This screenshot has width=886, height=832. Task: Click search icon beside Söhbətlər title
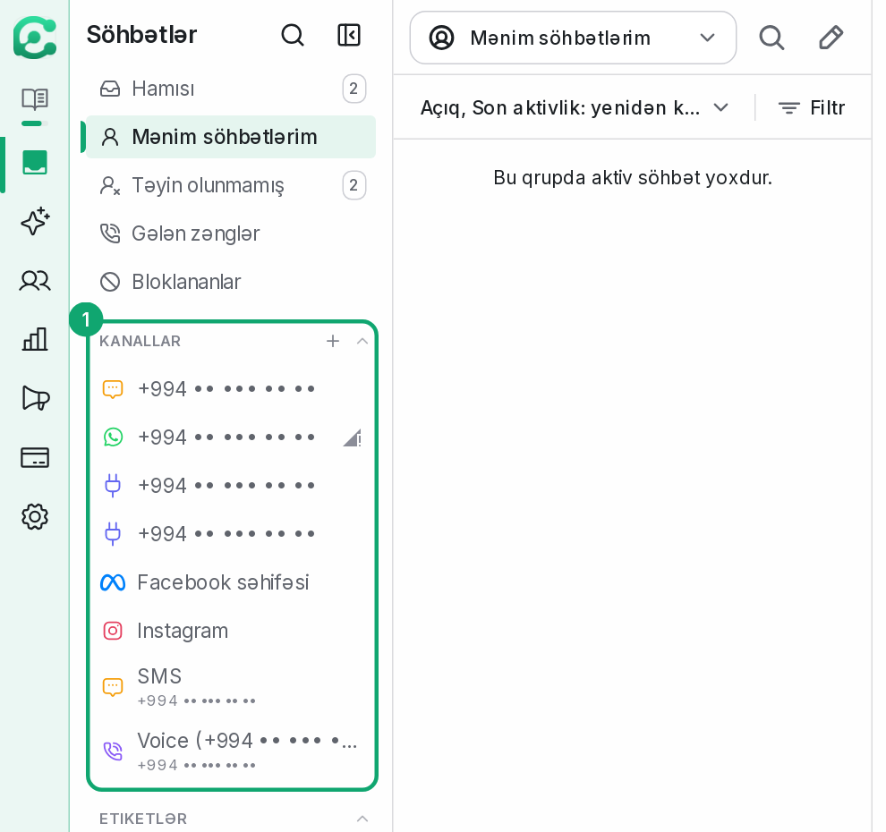click(293, 35)
